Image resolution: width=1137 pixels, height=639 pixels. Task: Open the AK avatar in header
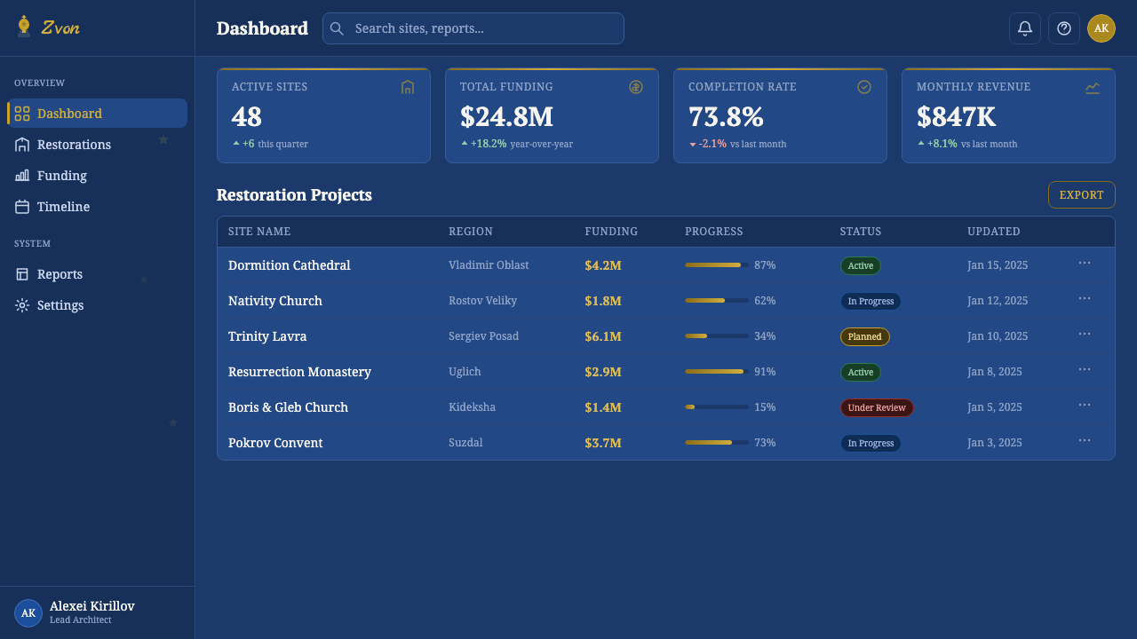point(1101,28)
